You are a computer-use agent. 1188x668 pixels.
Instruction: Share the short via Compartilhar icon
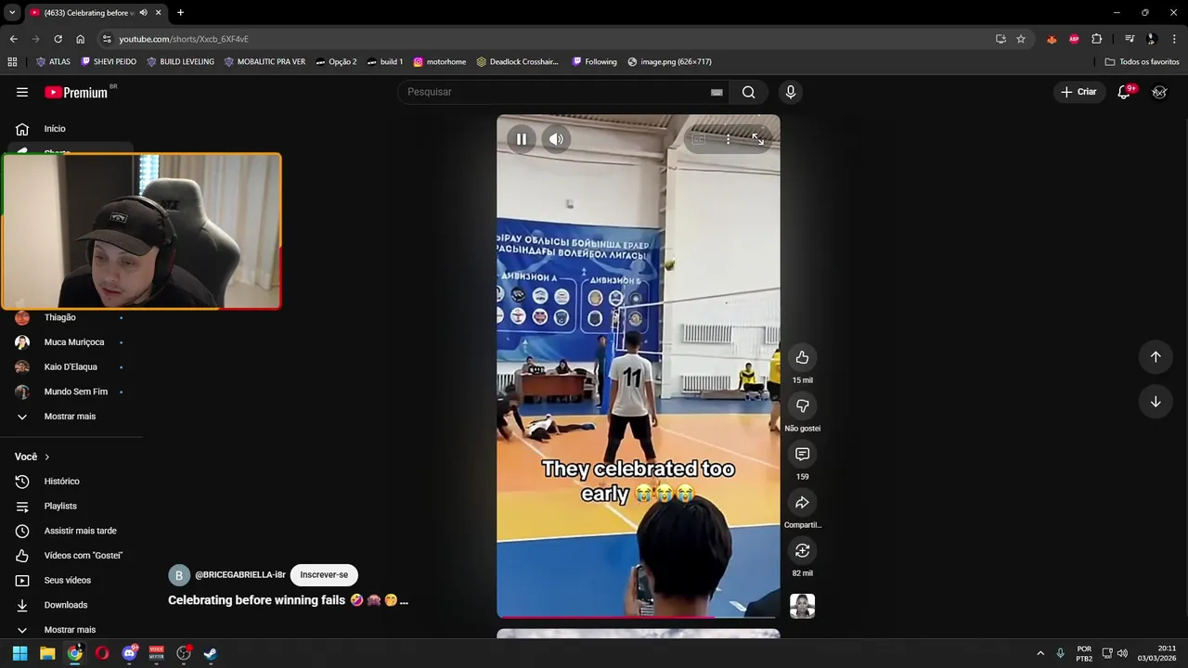(802, 502)
